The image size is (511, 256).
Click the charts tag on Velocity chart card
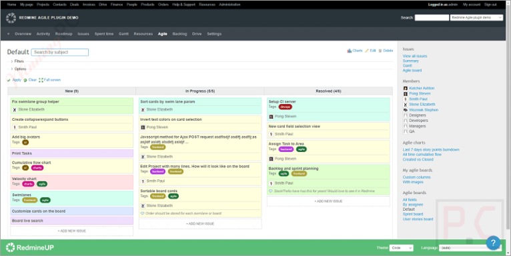click(28, 184)
